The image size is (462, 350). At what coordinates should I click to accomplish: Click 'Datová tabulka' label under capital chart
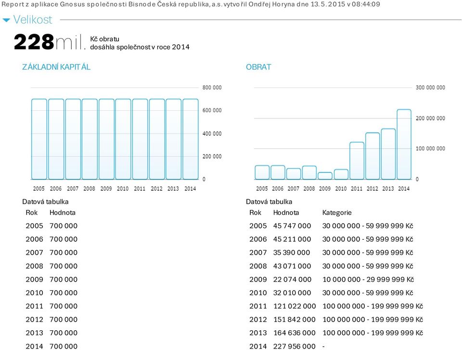[x=45, y=202]
